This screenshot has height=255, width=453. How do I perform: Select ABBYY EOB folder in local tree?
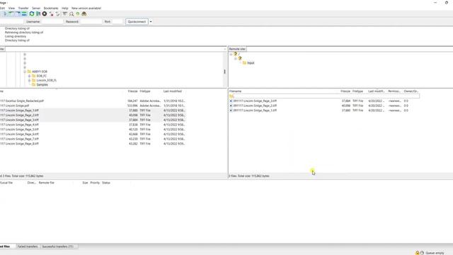(40, 72)
